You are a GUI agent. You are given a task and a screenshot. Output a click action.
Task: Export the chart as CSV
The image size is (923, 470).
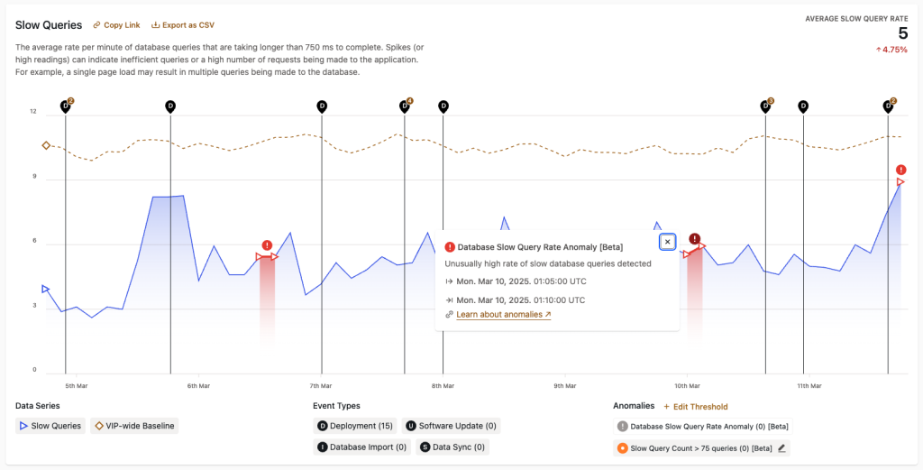coord(183,25)
